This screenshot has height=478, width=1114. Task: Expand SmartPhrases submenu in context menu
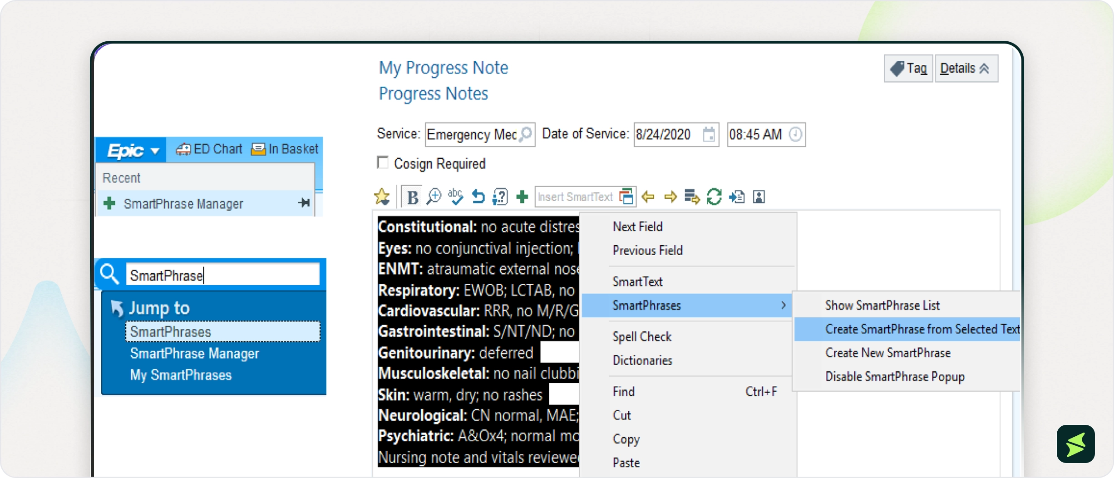687,305
